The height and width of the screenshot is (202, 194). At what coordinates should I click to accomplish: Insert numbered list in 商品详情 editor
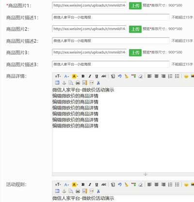click(170, 76)
